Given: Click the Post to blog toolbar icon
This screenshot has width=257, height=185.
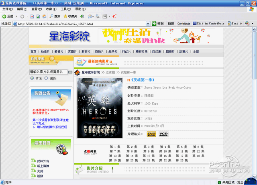Looking at the screenshot, I should point(235,23).
